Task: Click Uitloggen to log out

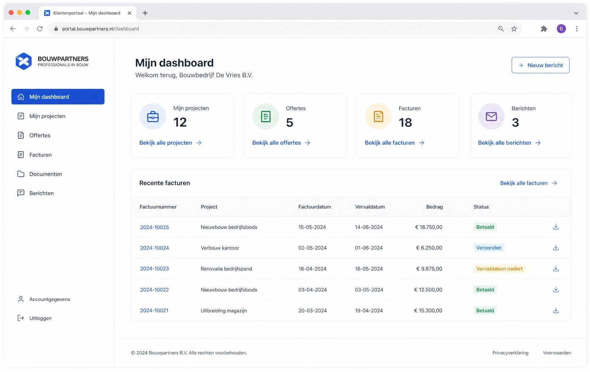Action: (35, 318)
